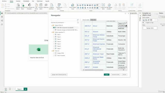Click SQL Server icon
The image size is (165, 93).
tap(36, 6)
